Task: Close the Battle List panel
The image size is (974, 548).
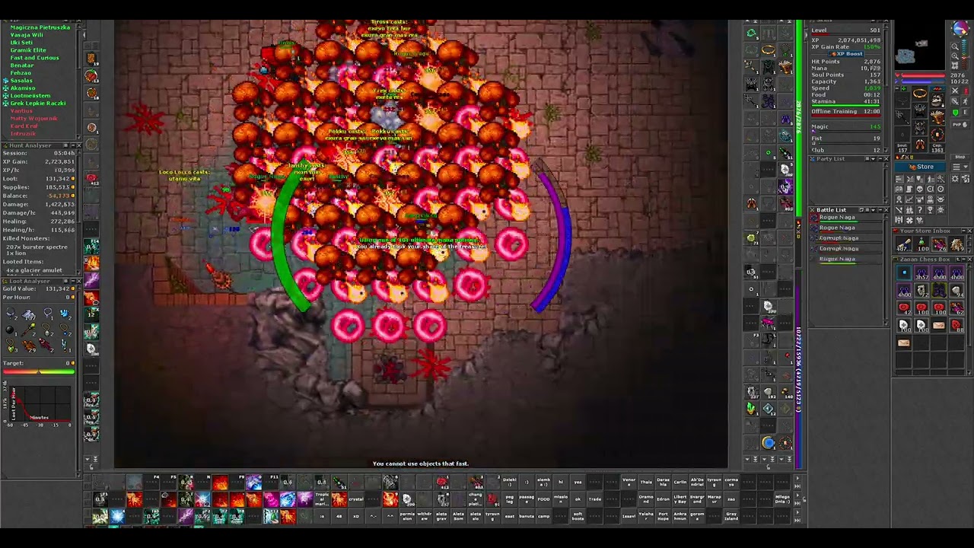Action: [x=886, y=210]
